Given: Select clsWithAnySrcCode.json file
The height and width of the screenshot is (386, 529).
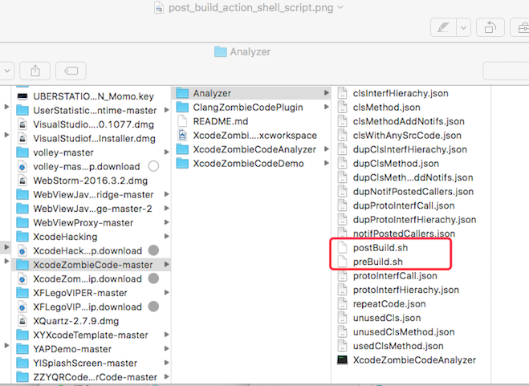Looking at the screenshot, I should [407, 136].
